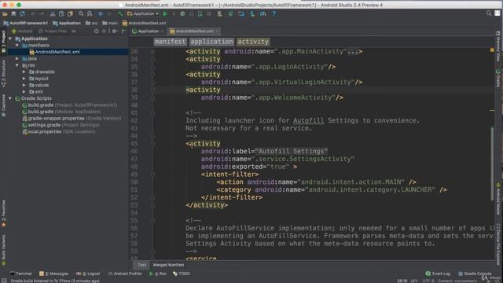Collapse Gradle Scripts node
Screen dimensions: 503x283
click(10, 98)
